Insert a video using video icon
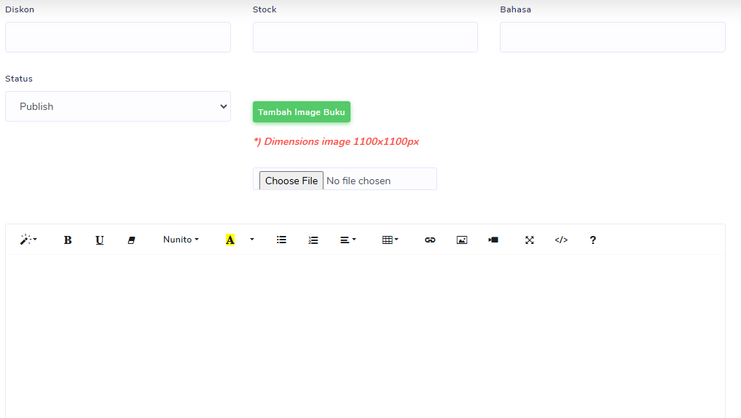Viewport: 741px width, 418px height. tap(493, 240)
